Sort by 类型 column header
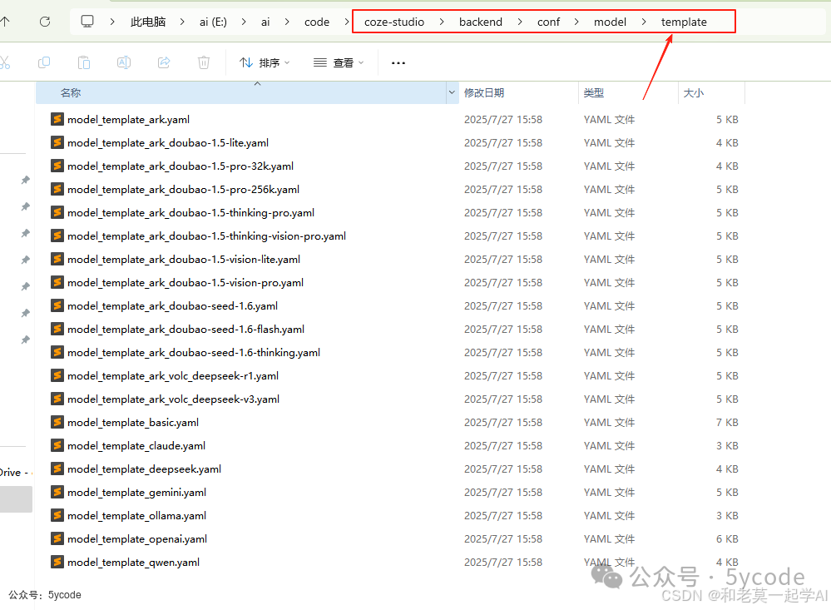Screen dimensions: 831x610 (628, 93)
